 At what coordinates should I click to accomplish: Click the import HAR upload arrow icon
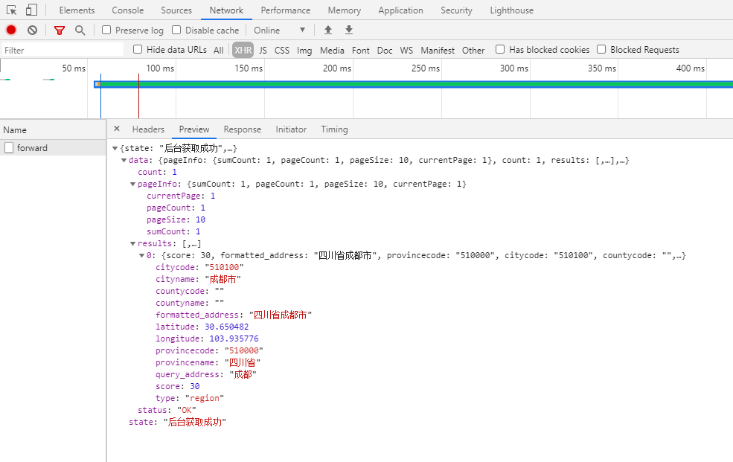328,30
